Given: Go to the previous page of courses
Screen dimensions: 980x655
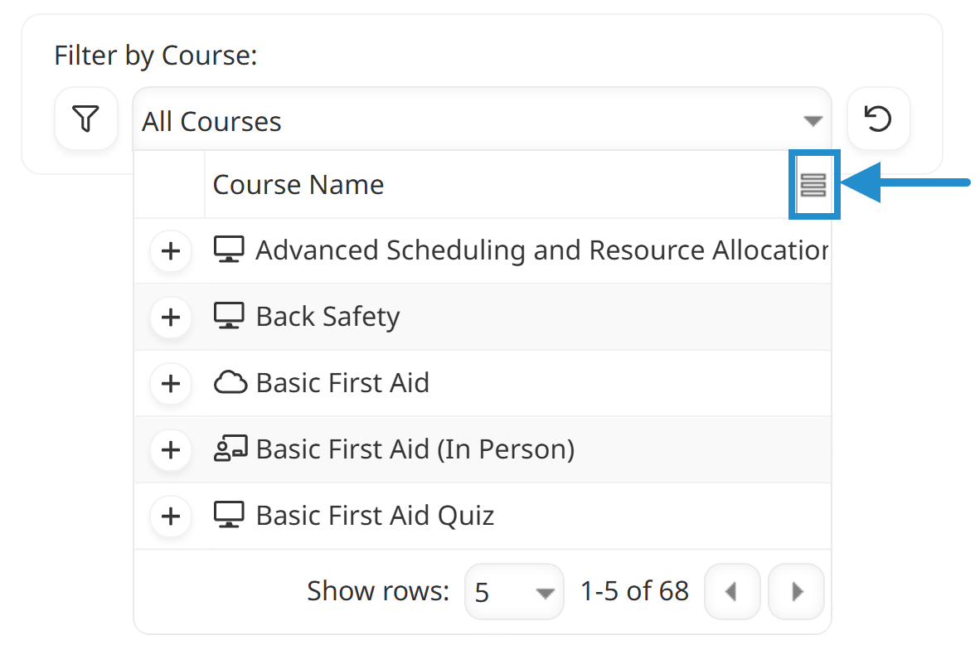Looking at the screenshot, I should click(731, 592).
